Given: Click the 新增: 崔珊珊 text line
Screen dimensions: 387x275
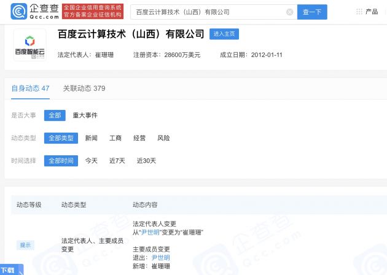Looking at the screenshot, I should point(151,266).
